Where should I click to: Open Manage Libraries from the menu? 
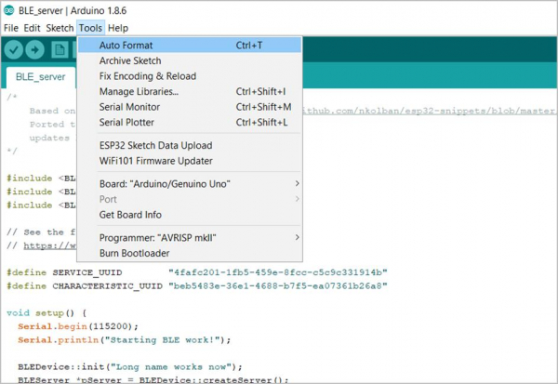coord(139,91)
